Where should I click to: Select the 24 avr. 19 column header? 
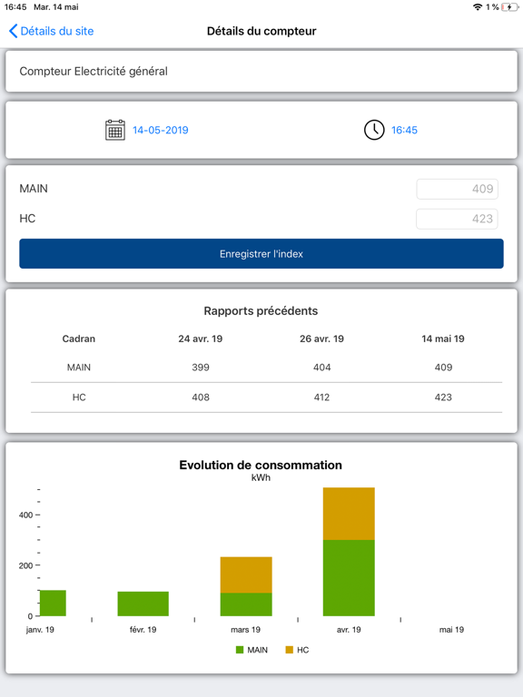coord(201,339)
